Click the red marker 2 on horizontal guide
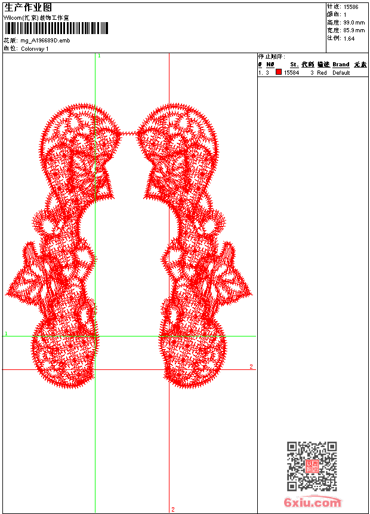This screenshot has height=514, width=370. (x=251, y=366)
